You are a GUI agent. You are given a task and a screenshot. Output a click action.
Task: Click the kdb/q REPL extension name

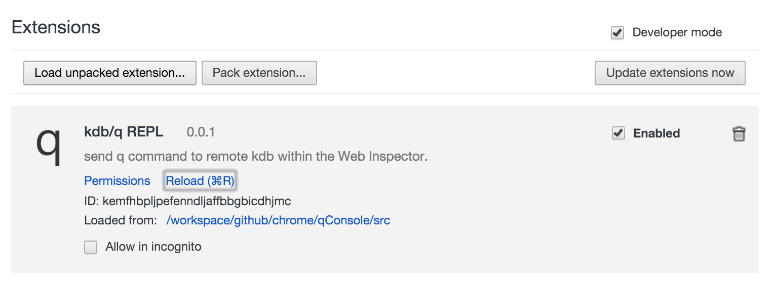124,132
